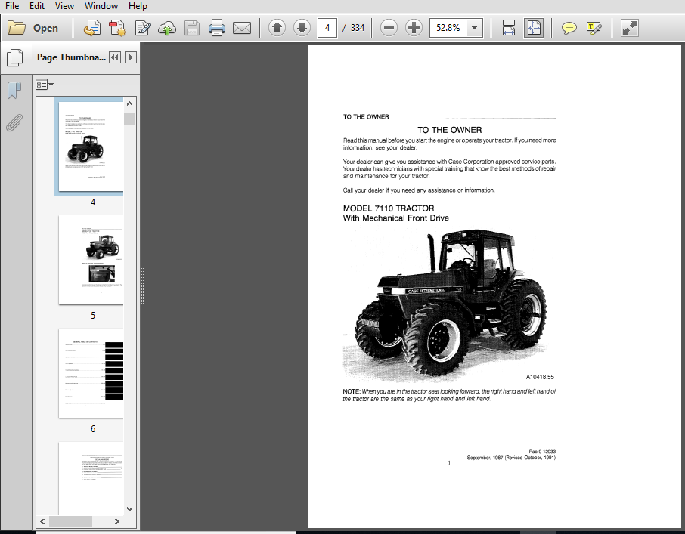Click 'MODEL 7110 TRACTOR' heading text
685x534 pixels.
coord(389,208)
